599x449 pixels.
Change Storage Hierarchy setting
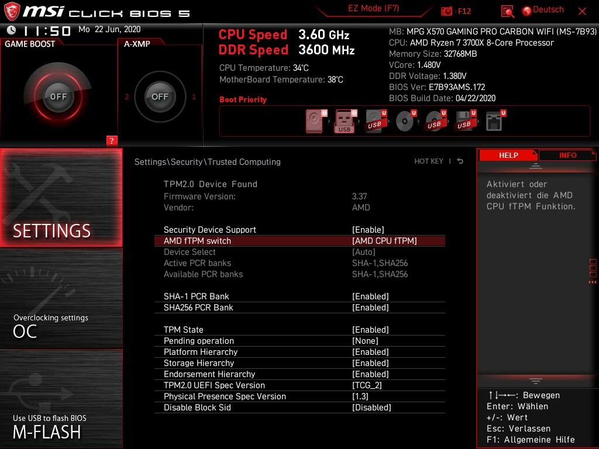coord(299,362)
